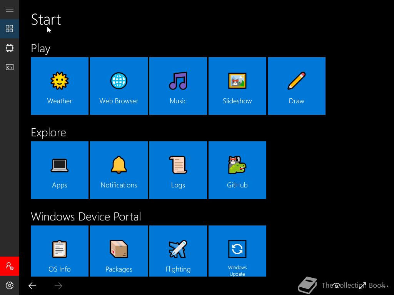The image size is (394, 295).
Task: Click the eye icon in bottom bar
Action: click(x=337, y=285)
